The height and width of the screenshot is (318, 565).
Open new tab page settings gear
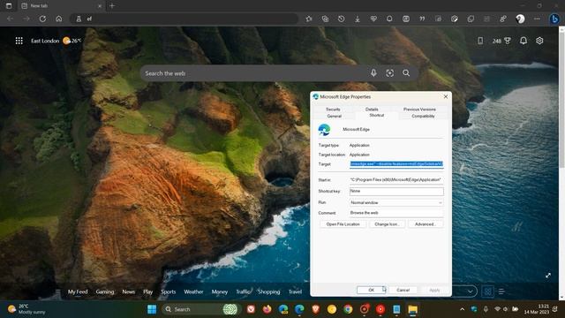pos(539,41)
